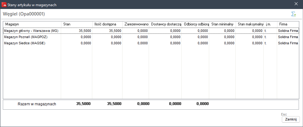Click the Firma column header
The image size is (303, 127).
coord(288,24)
